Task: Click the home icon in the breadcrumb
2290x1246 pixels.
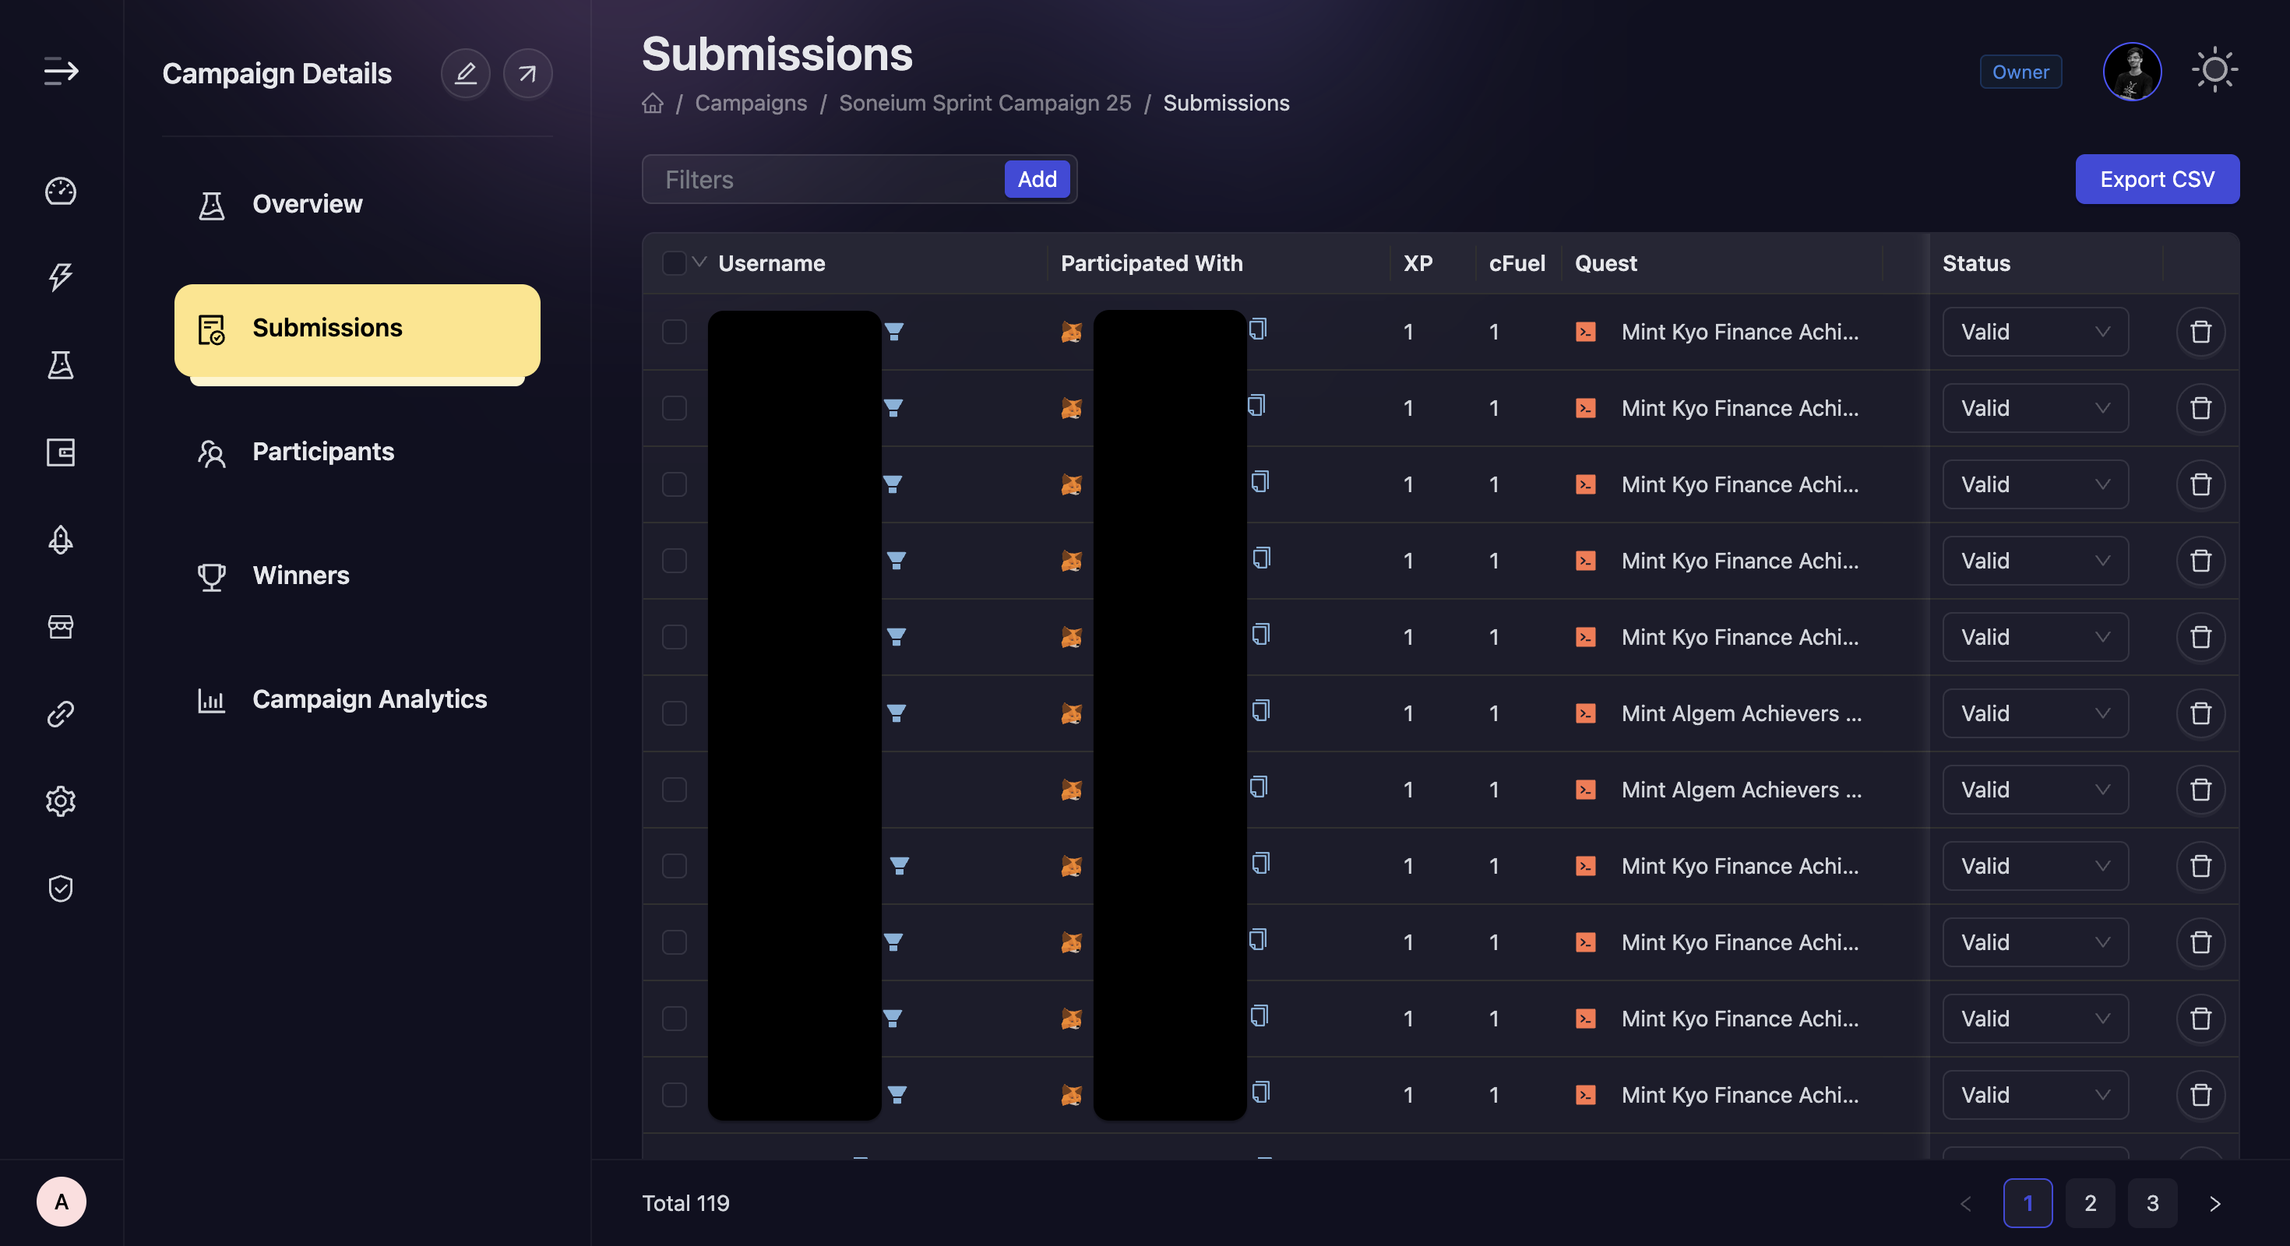Action: point(653,103)
